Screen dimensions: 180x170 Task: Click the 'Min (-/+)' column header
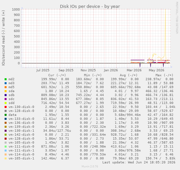click(x=93, y=75)
